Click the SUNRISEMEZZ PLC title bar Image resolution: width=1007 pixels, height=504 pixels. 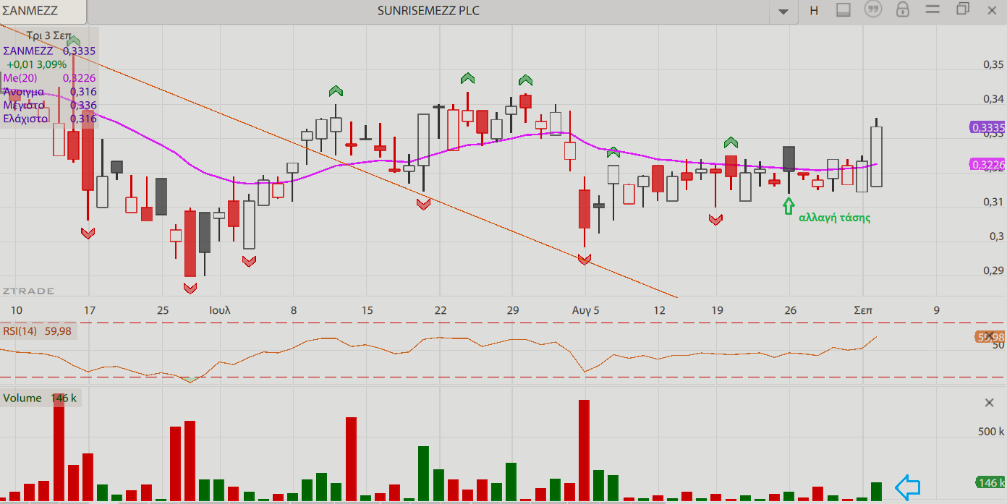(x=428, y=11)
